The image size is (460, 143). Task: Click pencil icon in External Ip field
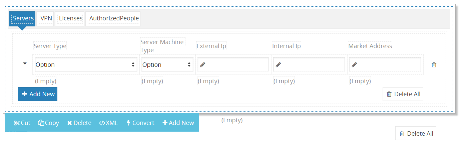click(202, 65)
